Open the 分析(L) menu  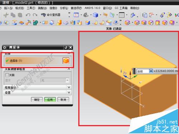pos(64,8)
